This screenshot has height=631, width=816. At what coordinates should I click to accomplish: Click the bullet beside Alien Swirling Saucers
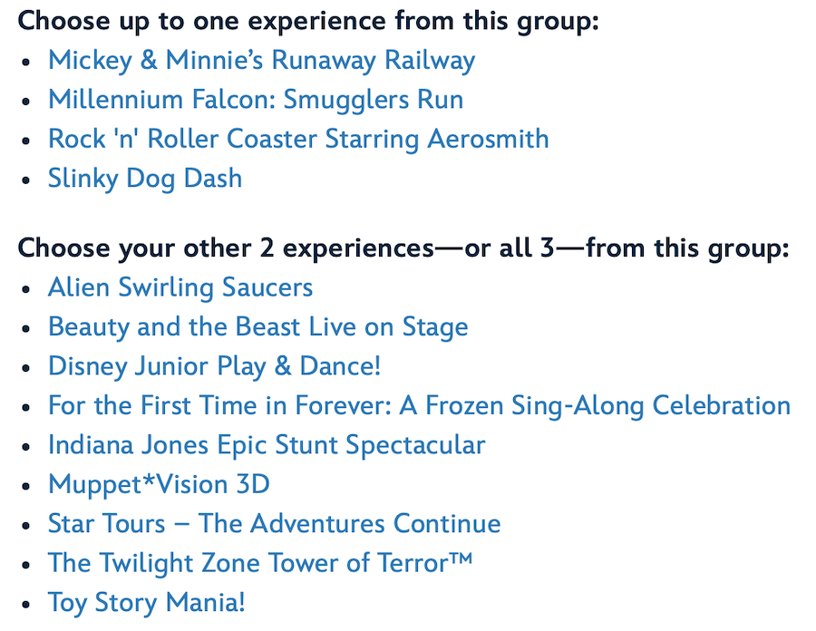click(x=27, y=289)
